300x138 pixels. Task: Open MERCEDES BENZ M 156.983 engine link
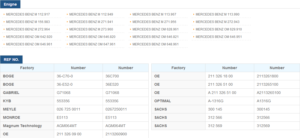coord(28,22)
